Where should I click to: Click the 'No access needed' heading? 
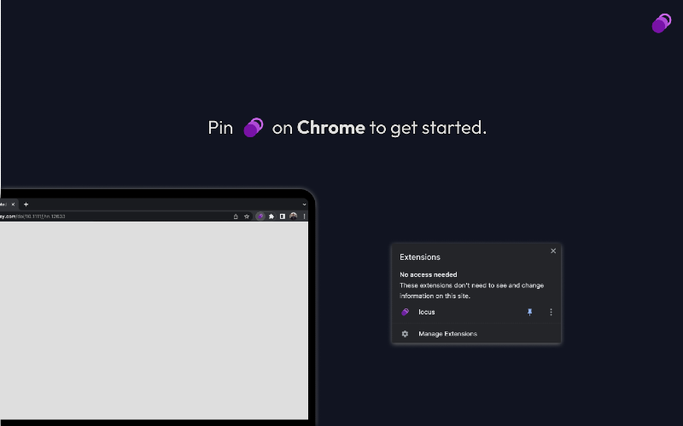pyautogui.click(x=429, y=274)
